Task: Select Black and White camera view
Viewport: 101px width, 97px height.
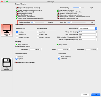Action: [59, 57]
